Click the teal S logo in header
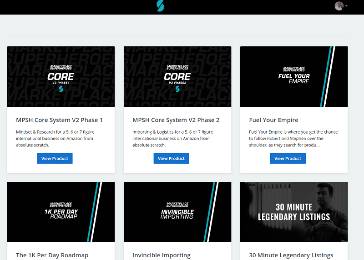Image resolution: width=364 pixels, height=260 pixels. 160,6
